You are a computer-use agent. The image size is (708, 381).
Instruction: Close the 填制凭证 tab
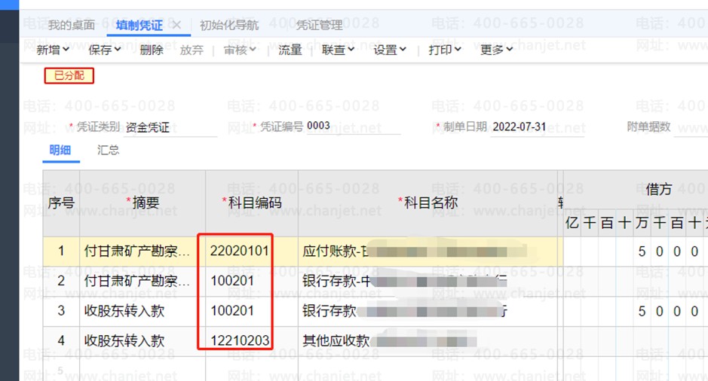point(176,26)
